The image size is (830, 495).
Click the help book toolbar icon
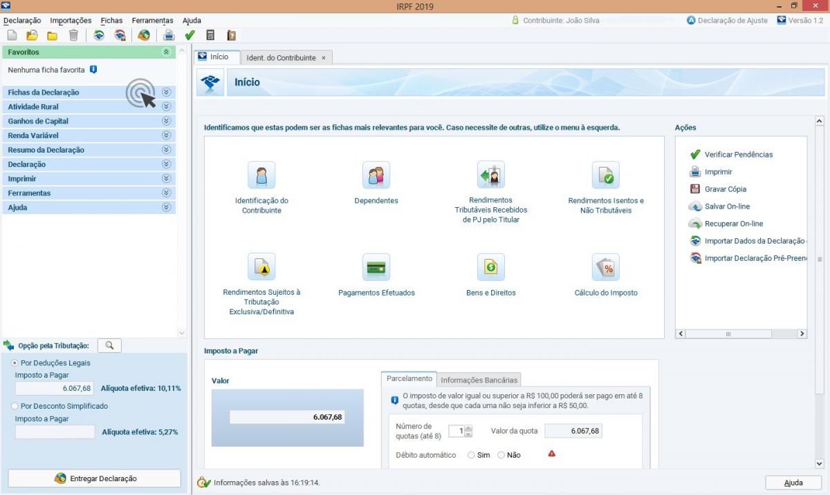tap(232, 35)
